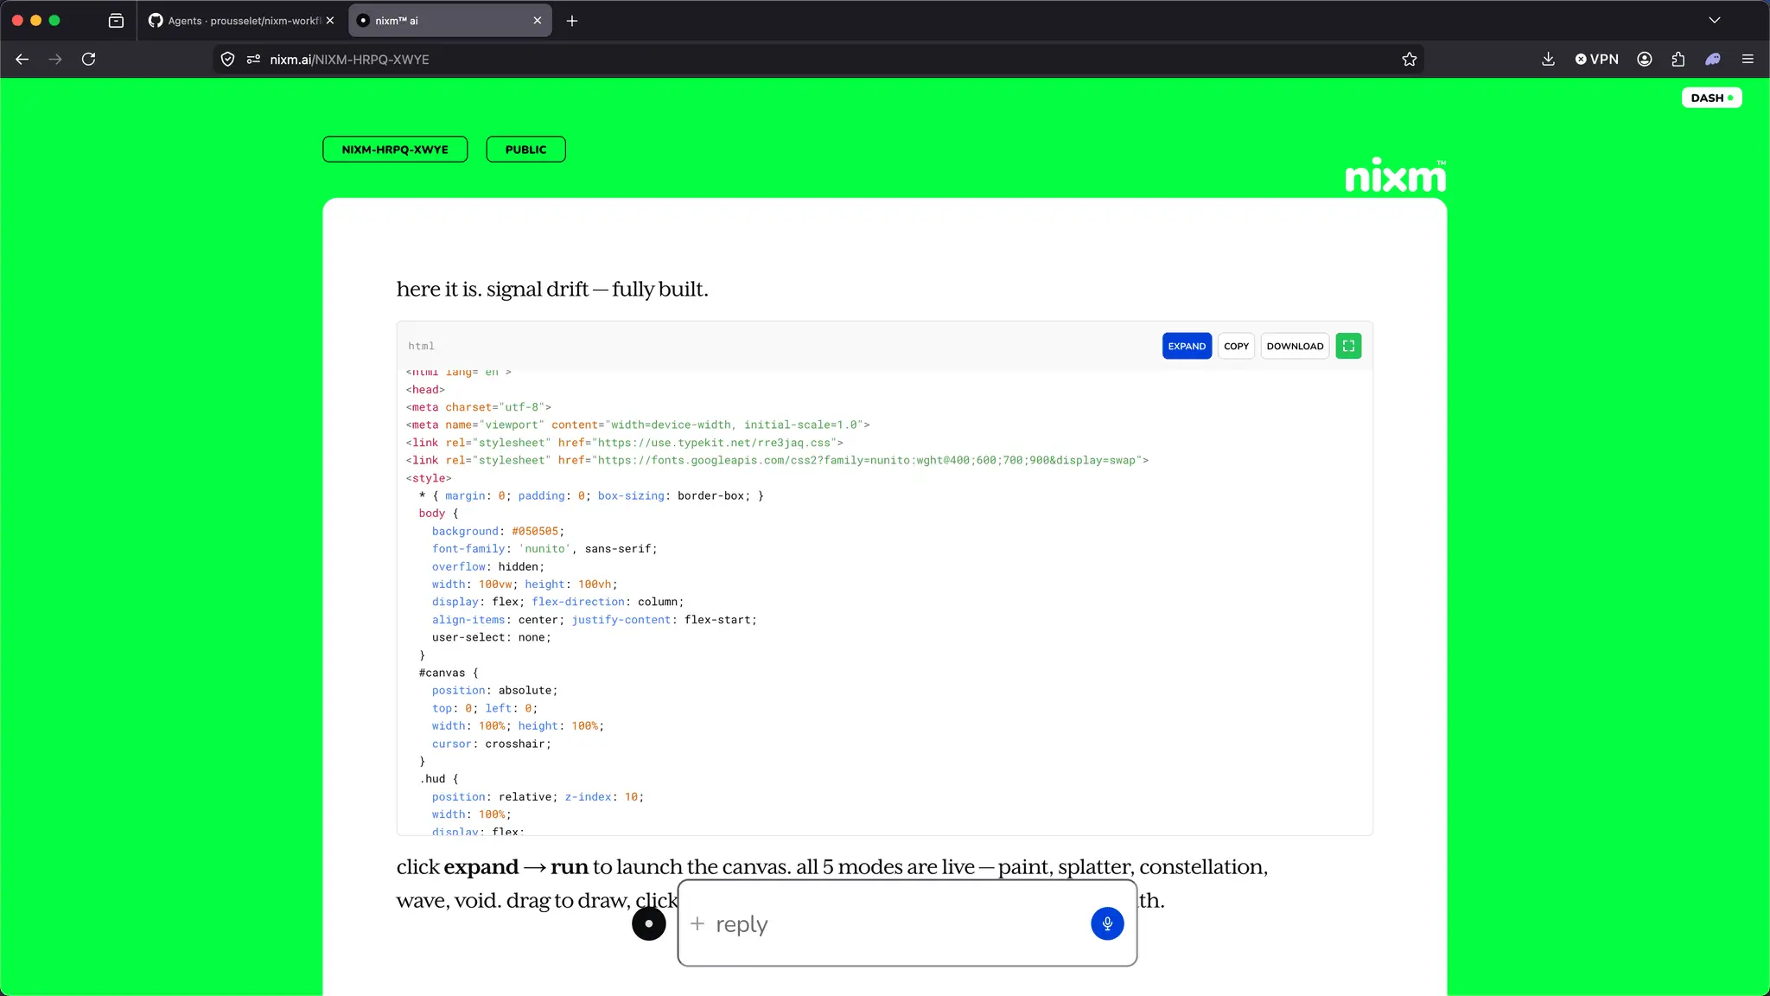The image size is (1770, 996).
Task: Expand the list-all-tabs chevron
Action: coord(1715,21)
